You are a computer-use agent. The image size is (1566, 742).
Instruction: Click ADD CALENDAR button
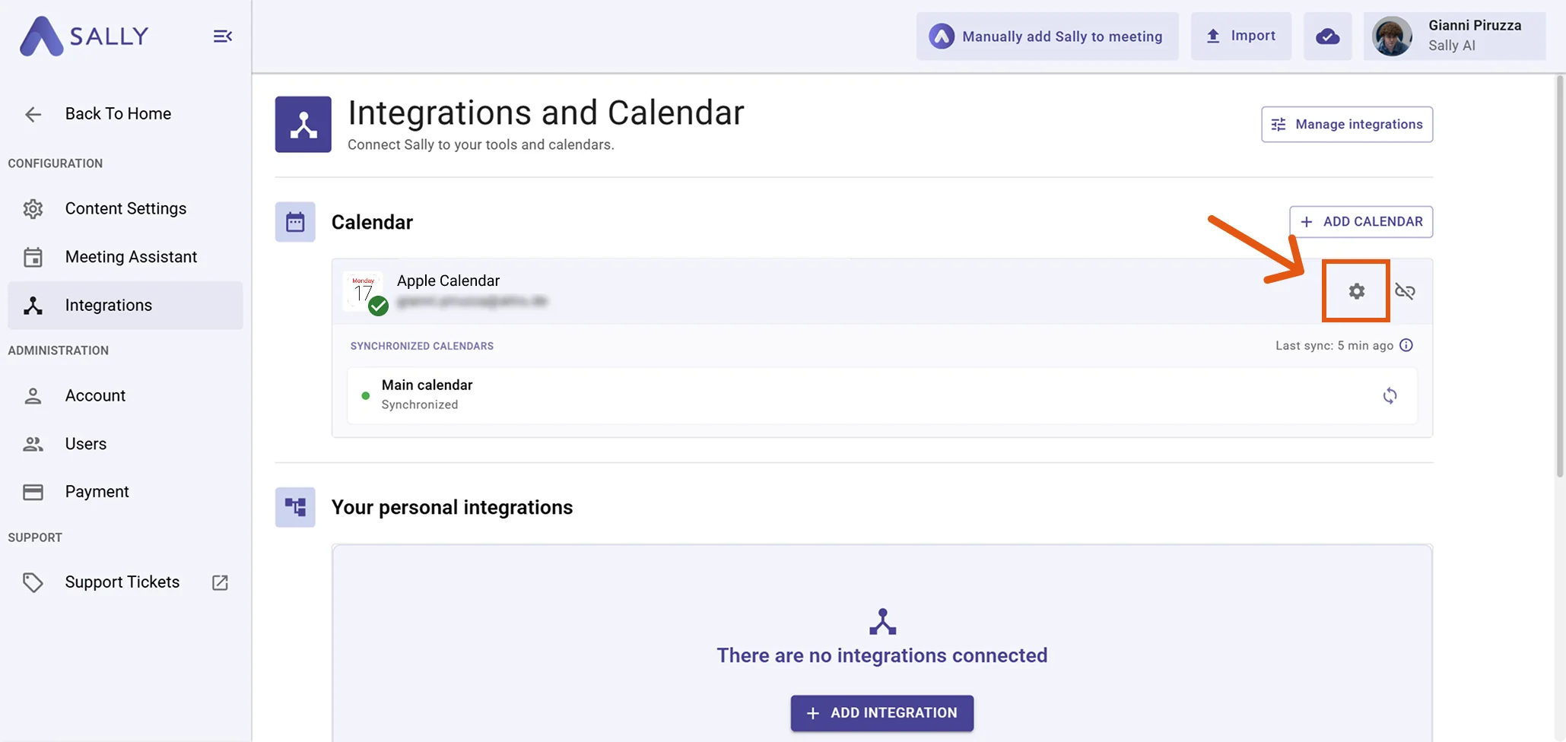(x=1361, y=221)
